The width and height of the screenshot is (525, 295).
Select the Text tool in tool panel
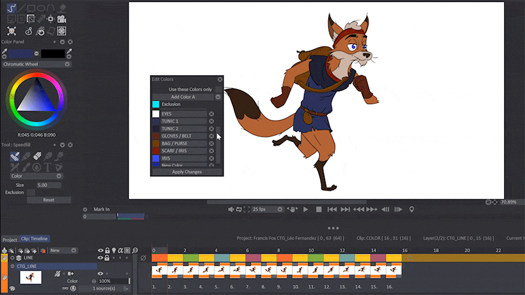pos(48,167)
